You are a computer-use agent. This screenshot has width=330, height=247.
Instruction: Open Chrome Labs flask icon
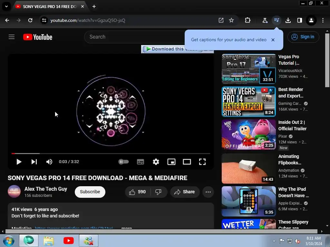265,20
